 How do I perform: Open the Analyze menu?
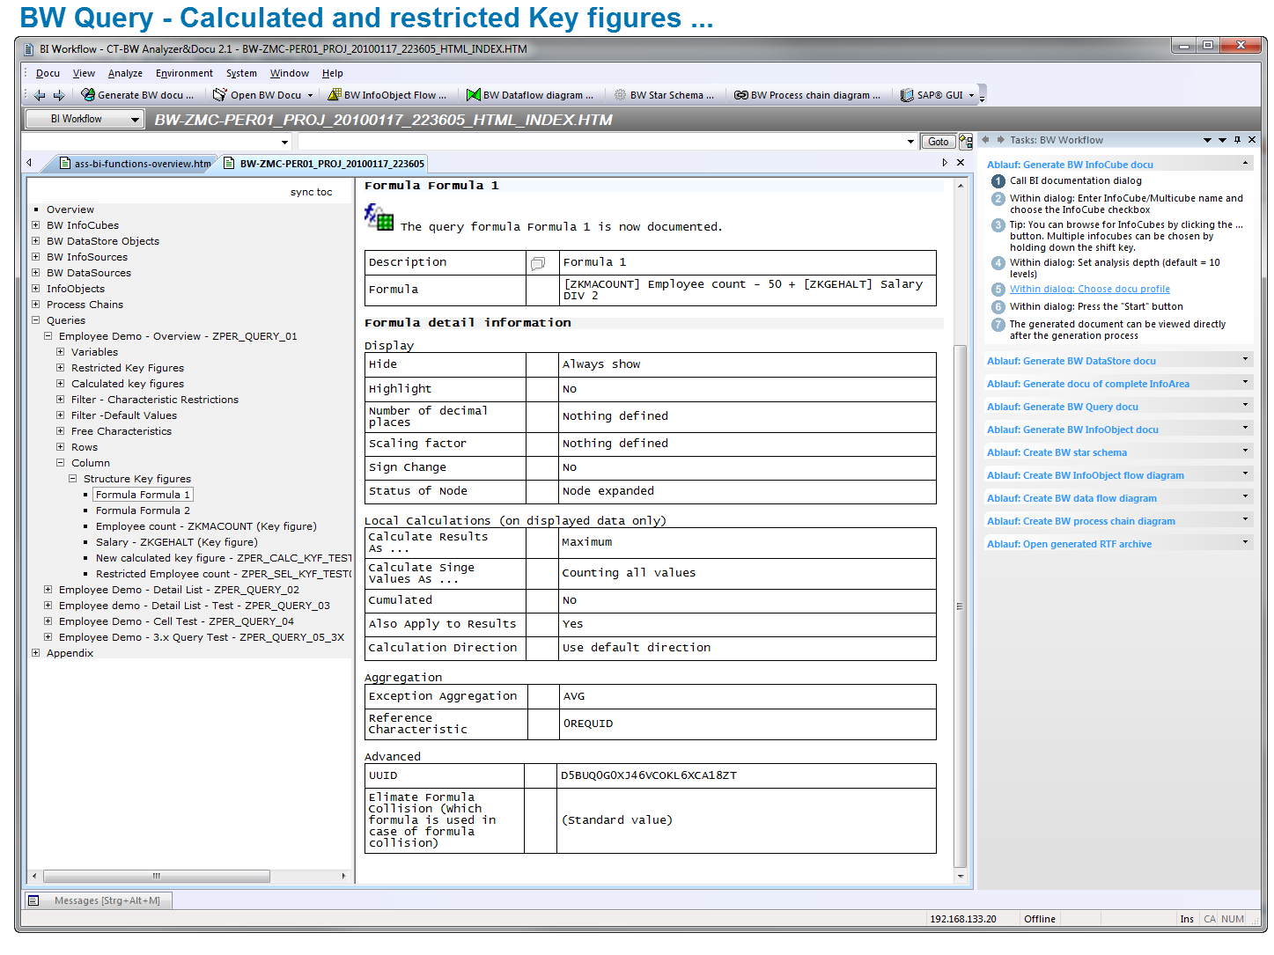pyautogui.click(x=125, y=74)
